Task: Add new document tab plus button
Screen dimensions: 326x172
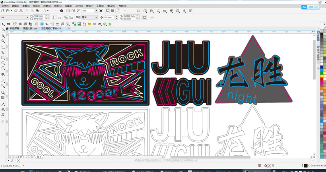Action: tap(69, 28)
